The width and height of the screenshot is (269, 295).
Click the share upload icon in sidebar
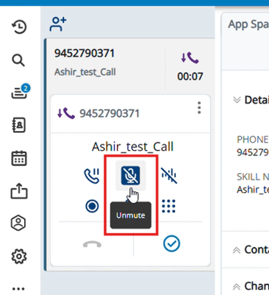pos(19,191)
